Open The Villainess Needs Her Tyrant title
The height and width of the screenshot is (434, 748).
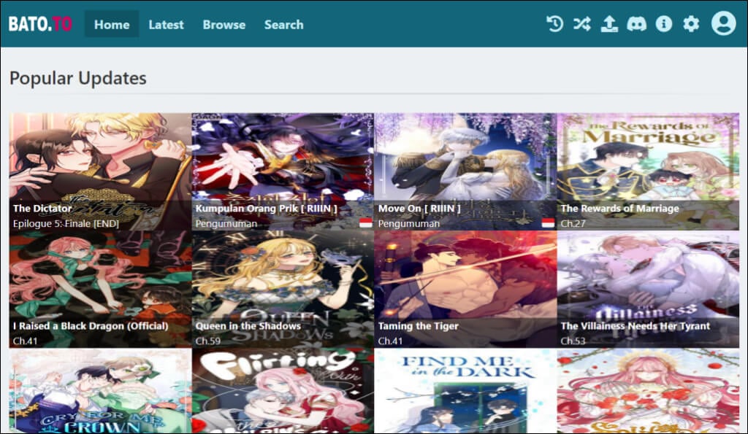pos(635,326)
